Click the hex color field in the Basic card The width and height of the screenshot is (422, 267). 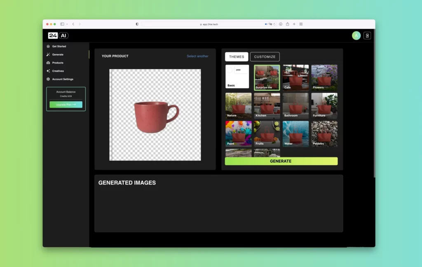pyautogui.click(x=241, y=70)
